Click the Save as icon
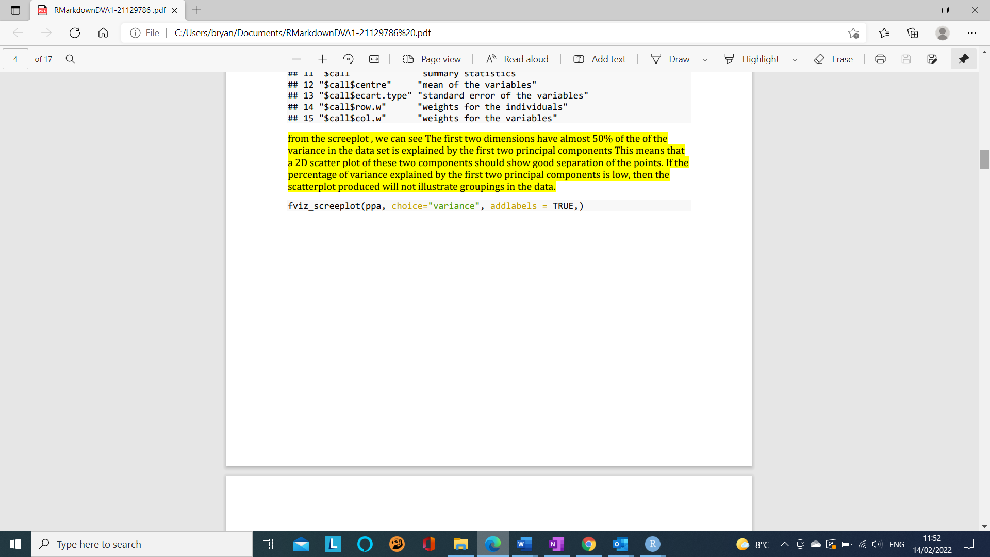The height and width of the screenshot is (557, 990). [932, 59]
